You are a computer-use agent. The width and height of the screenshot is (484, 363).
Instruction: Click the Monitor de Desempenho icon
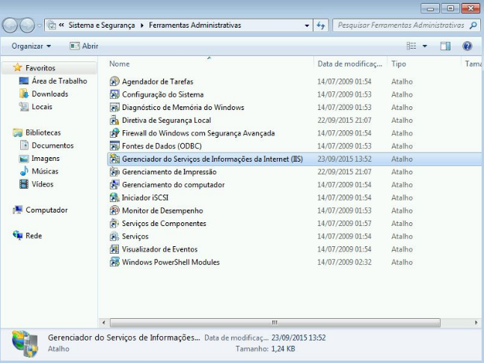point(114,211)
